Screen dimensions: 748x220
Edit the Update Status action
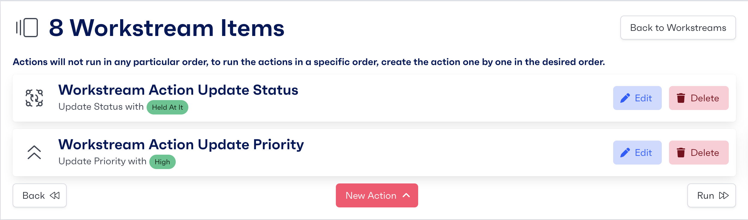637,98
